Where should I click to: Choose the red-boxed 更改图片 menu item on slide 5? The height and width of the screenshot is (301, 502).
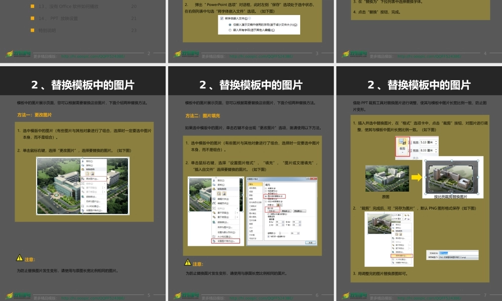93,179
